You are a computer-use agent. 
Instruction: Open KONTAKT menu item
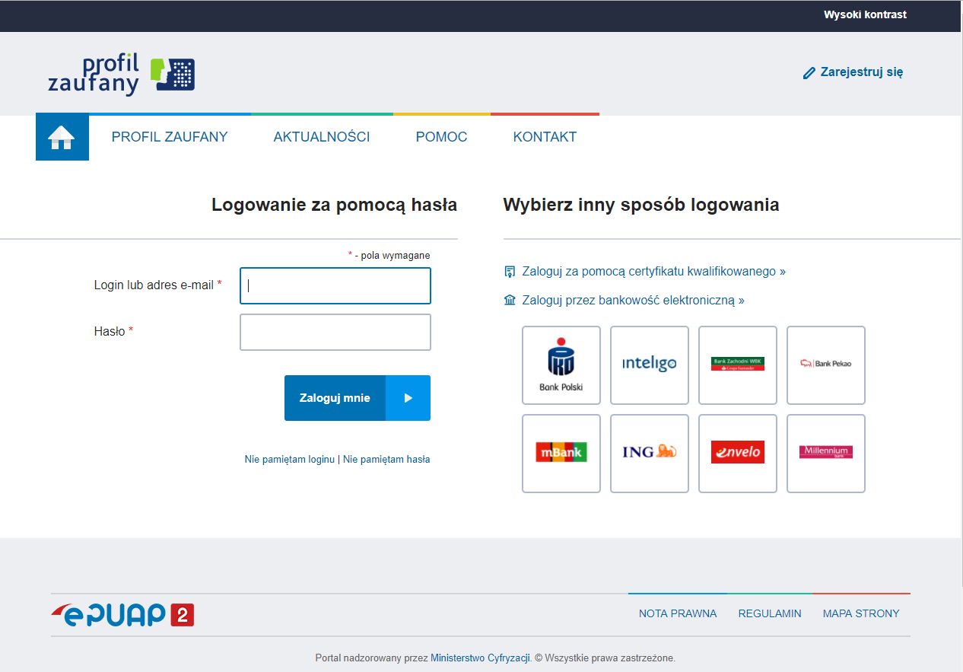(545, 137)
